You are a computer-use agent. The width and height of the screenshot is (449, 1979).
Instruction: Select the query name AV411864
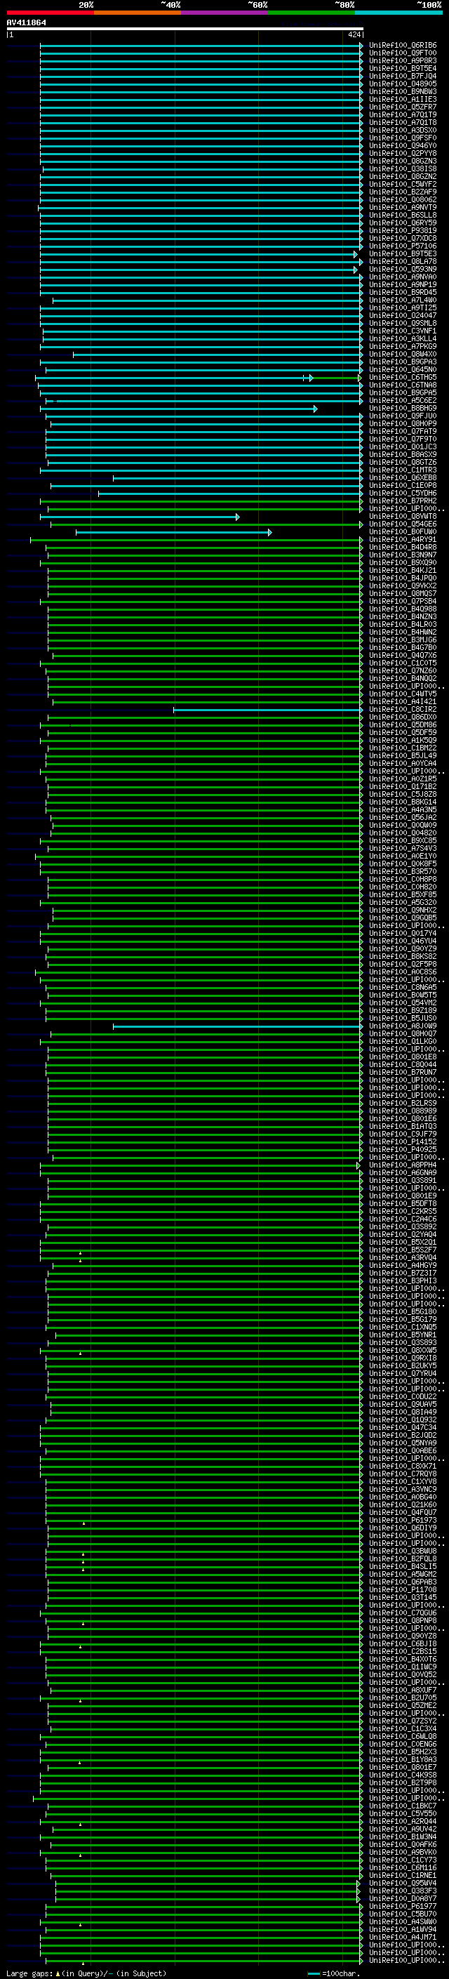(26, 22)
